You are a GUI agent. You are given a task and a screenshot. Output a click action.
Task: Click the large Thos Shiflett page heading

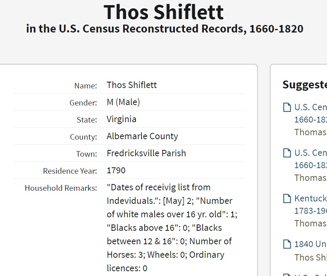click(x=164, y=12)
